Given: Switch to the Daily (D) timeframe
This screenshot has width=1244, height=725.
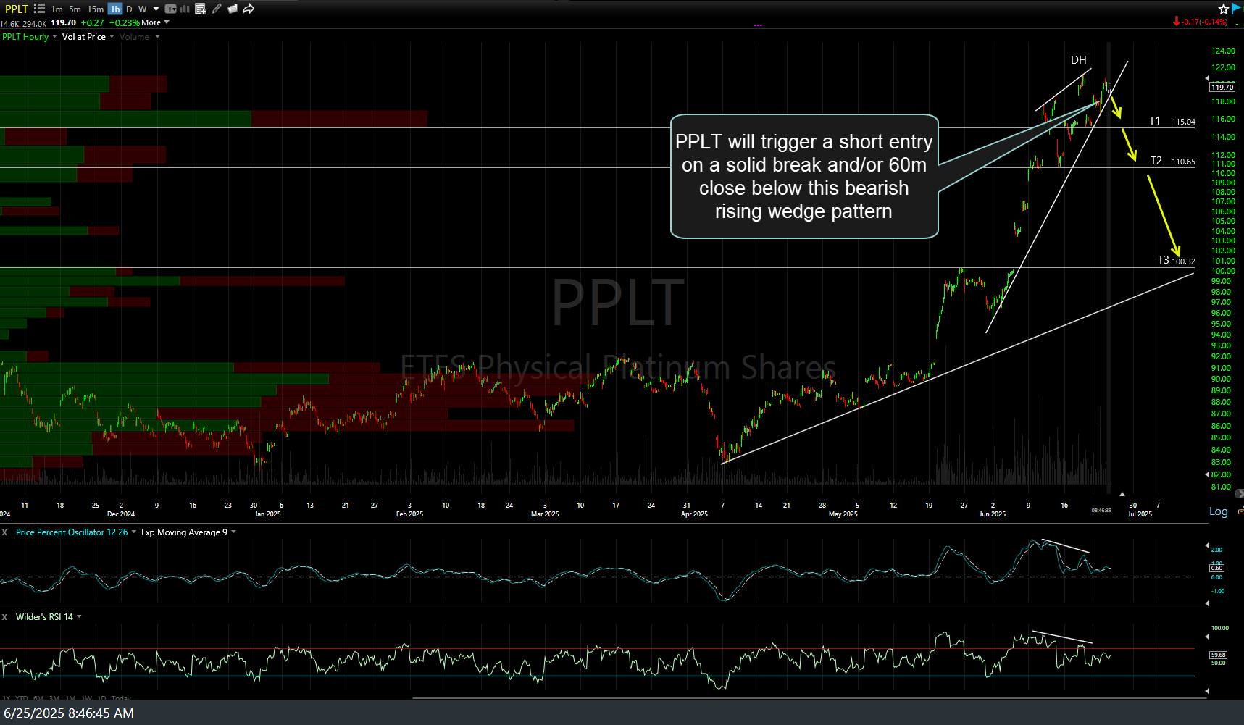Looking at the screenshot, I should tap(129, 9).
